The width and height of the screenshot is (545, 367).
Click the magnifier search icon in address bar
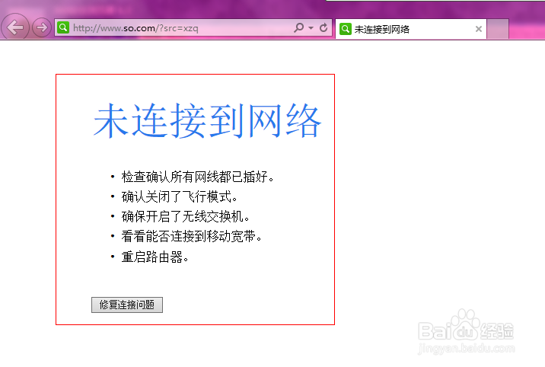tap(298, 27)
